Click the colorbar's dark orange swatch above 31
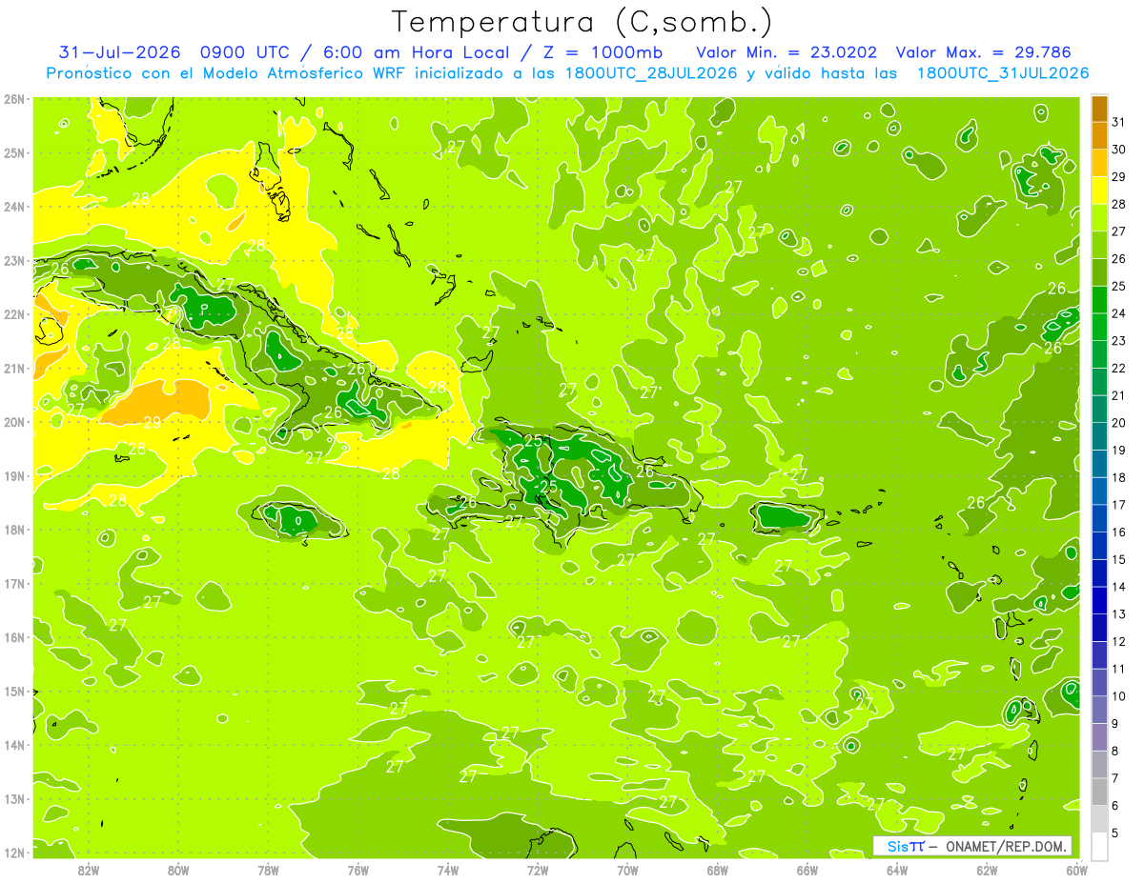 1099,108
